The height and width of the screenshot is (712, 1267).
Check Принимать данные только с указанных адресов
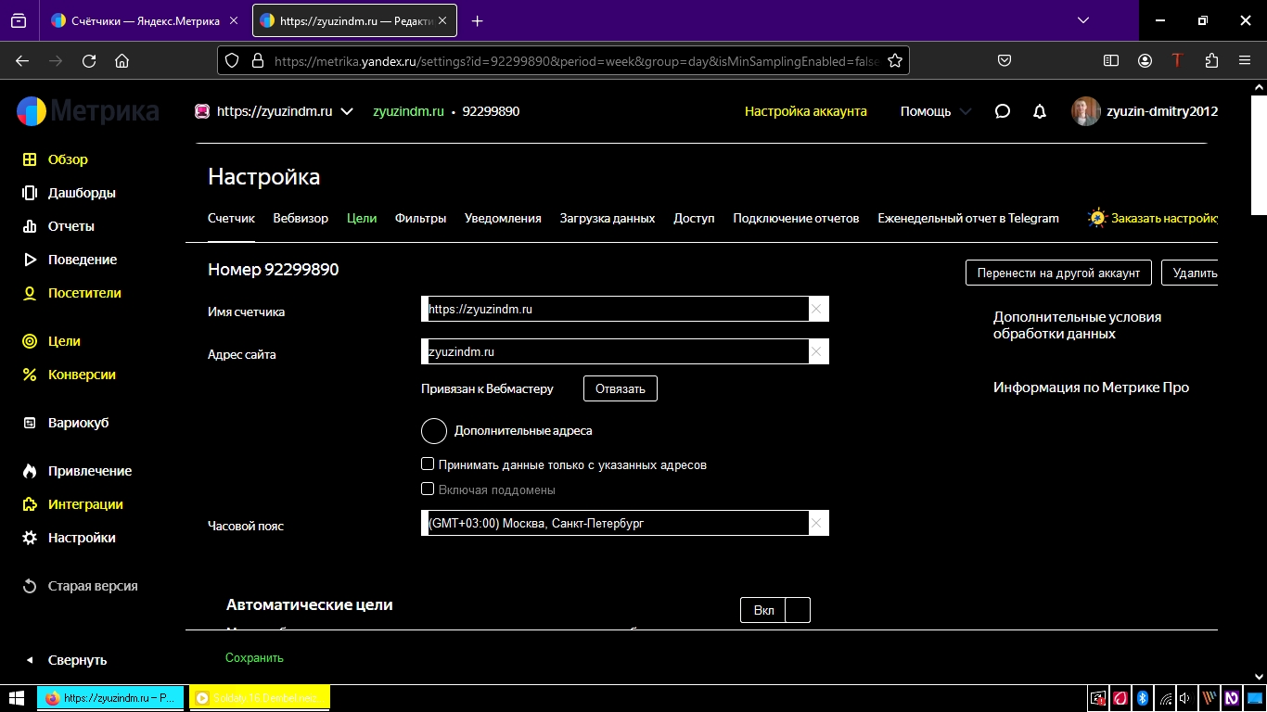(x=428, y=464)
